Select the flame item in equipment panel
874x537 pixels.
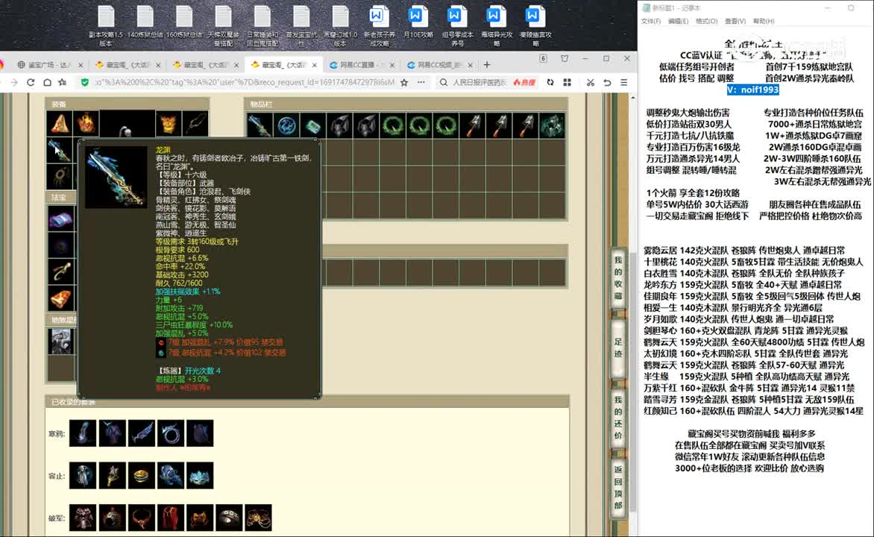86,123
